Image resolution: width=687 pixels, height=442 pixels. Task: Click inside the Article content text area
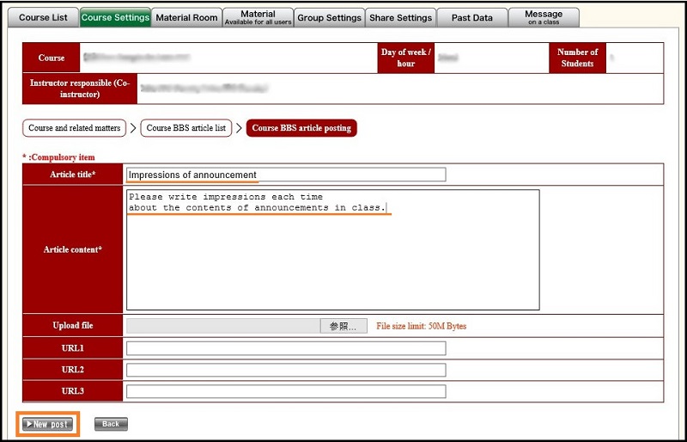[332, 258]
